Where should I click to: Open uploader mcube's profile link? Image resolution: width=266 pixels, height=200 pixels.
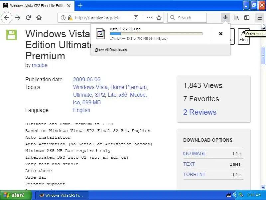tap(40, 65)
